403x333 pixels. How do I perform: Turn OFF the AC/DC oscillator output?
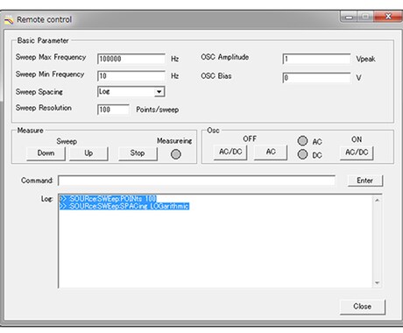tap(230, 152)
